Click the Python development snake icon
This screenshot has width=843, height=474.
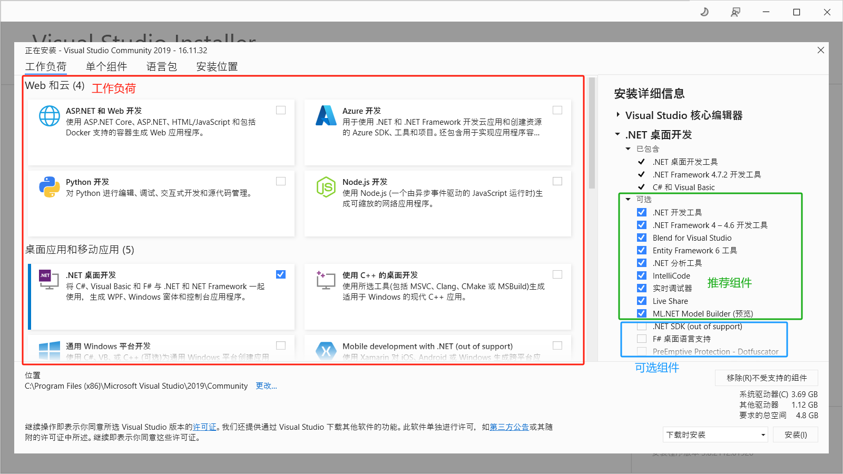click(x=50, y=187)
